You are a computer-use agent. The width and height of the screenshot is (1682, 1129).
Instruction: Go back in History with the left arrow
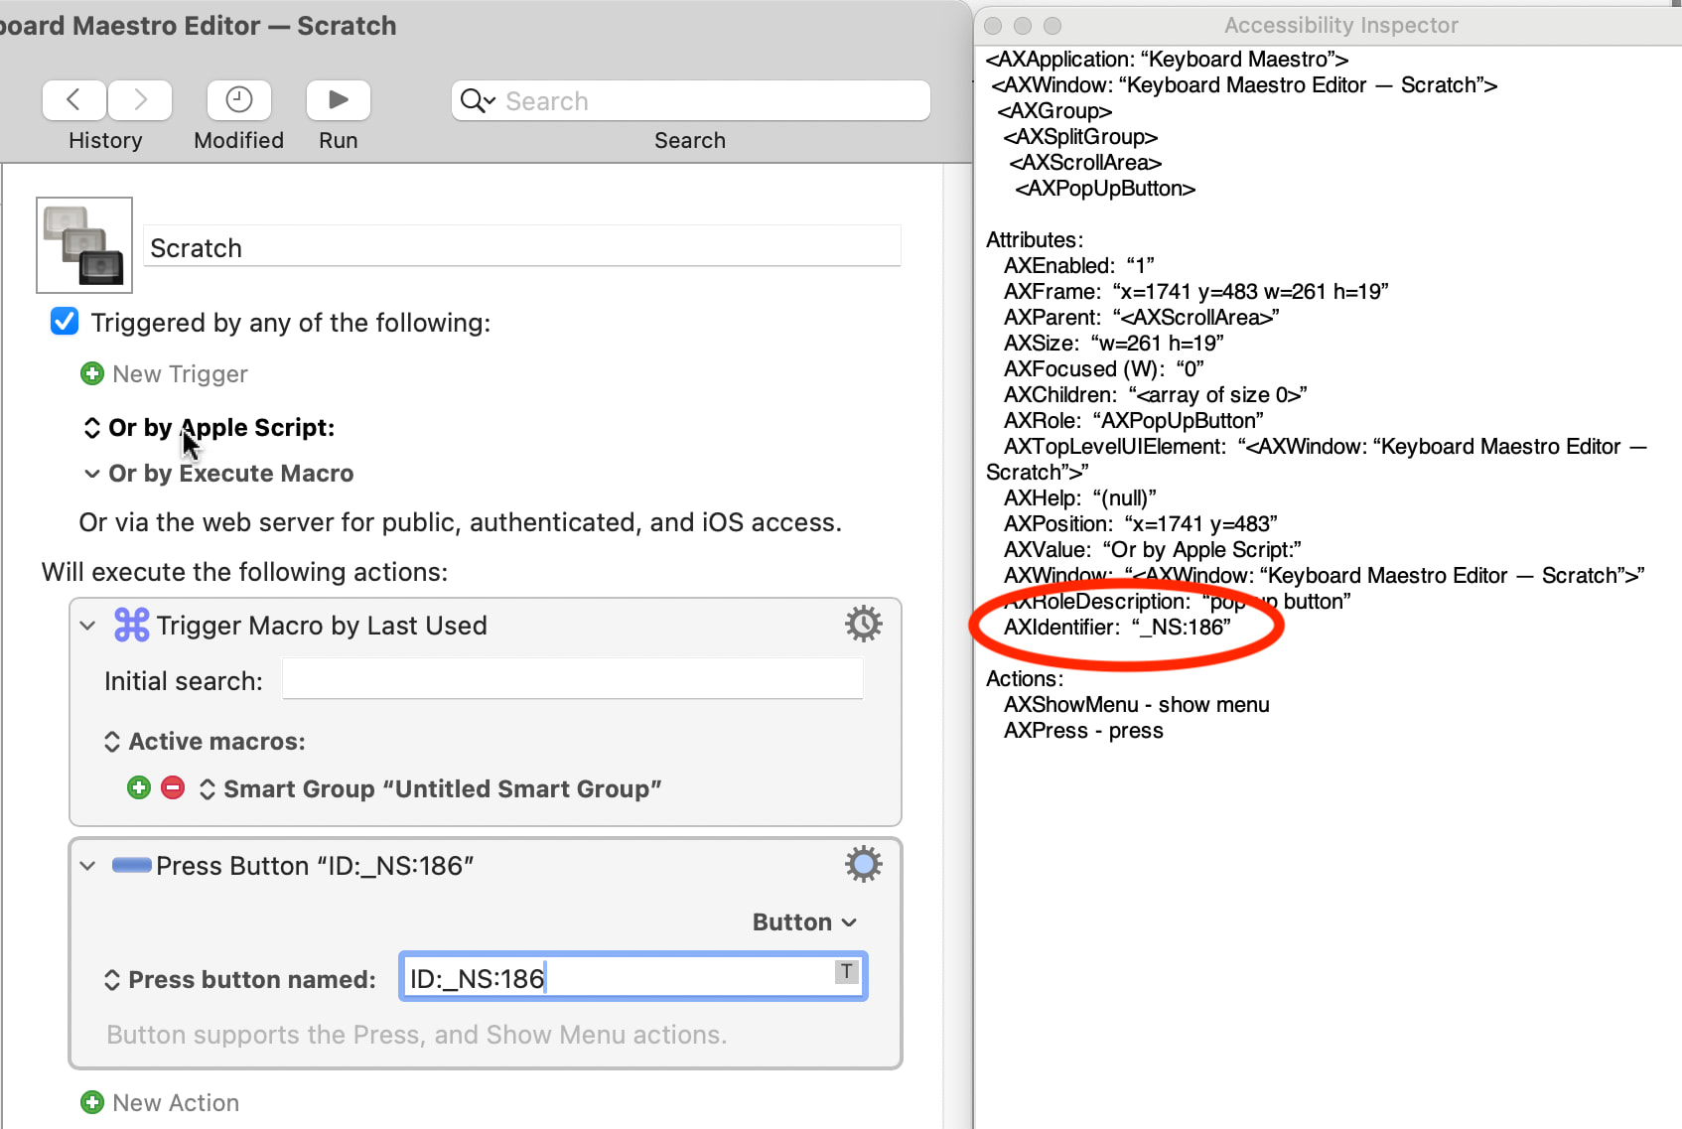click(73, 100)
